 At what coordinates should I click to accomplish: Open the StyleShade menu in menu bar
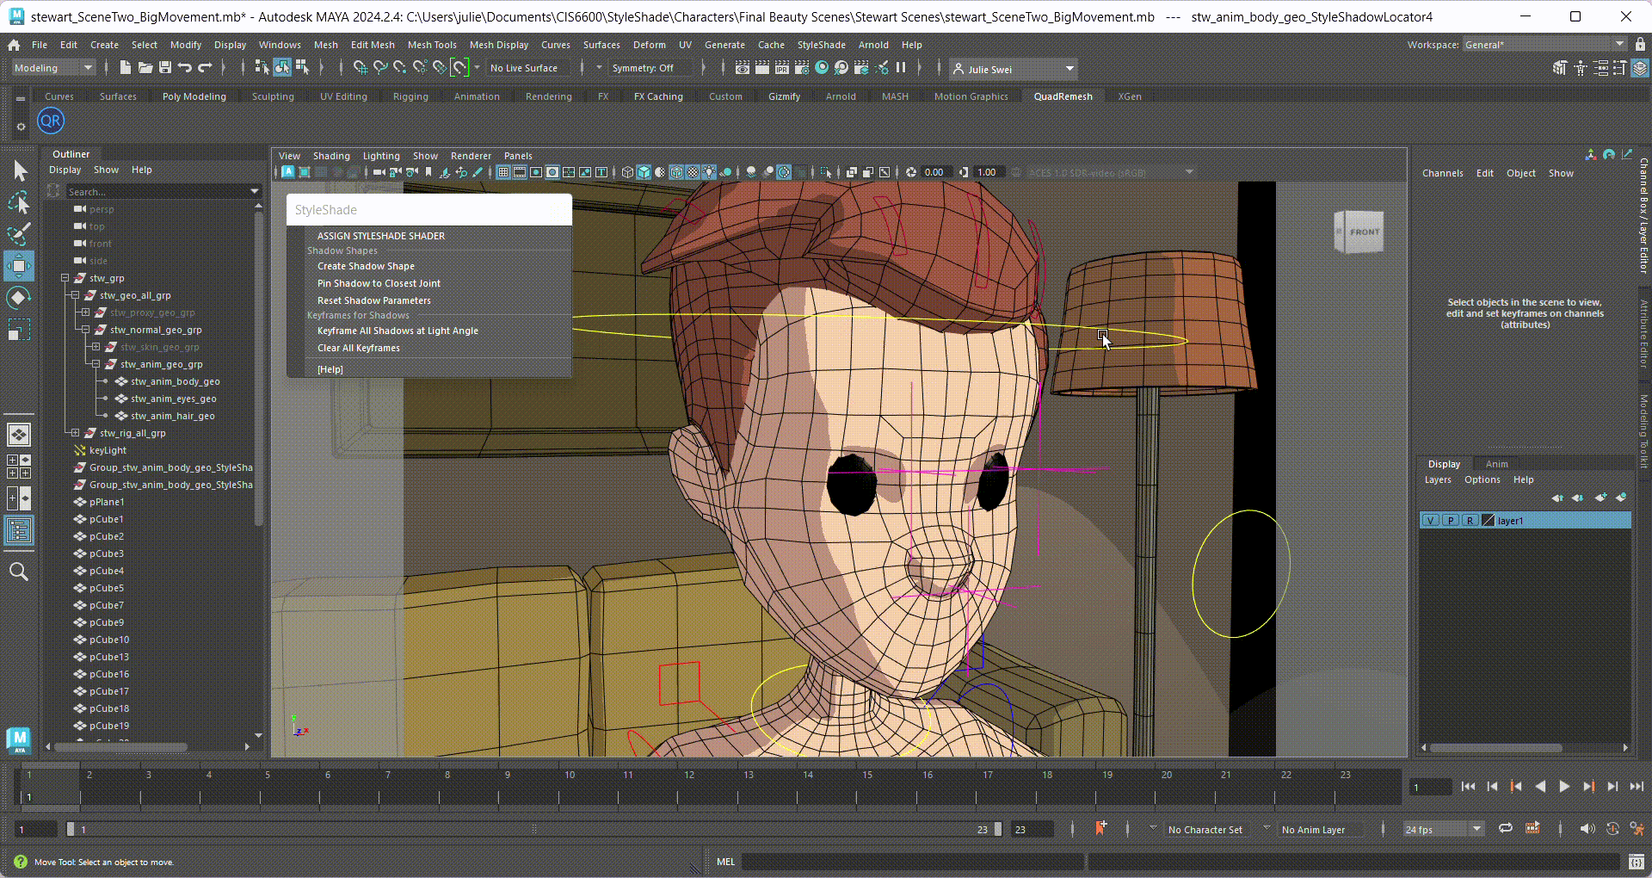821,45
